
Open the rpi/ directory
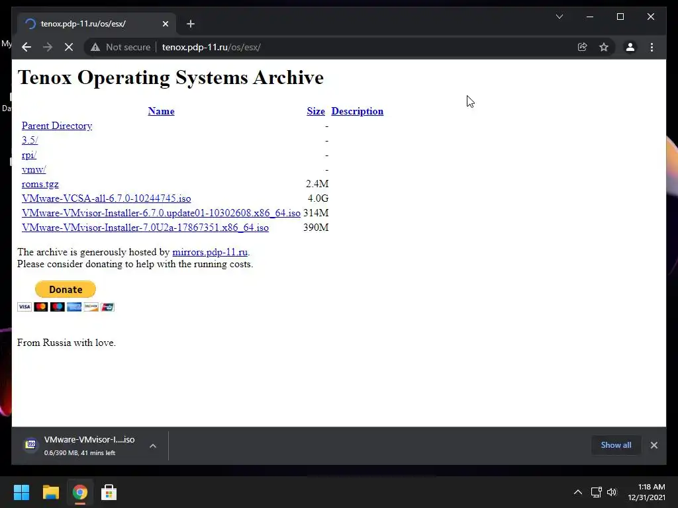click(29, 155)
